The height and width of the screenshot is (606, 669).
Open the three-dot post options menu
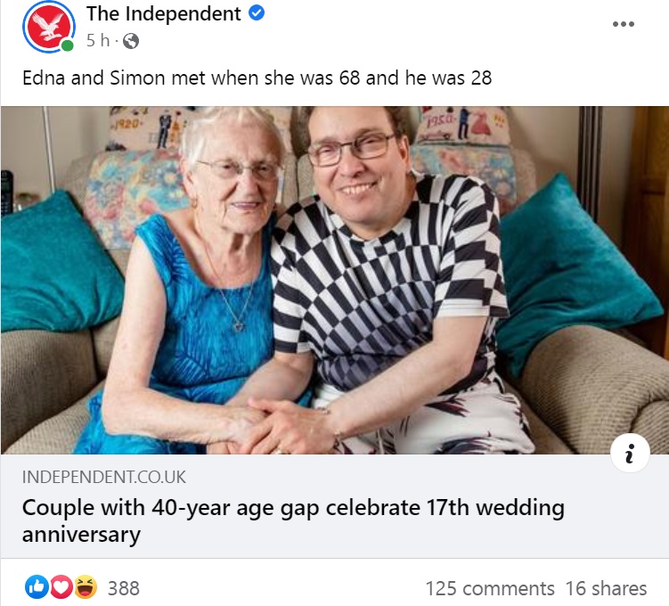coord(623,24)
